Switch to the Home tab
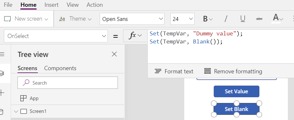The height and width of the screenshot is (120, 294). coord(28,5)
